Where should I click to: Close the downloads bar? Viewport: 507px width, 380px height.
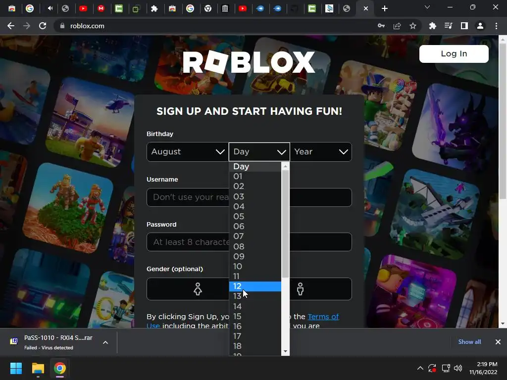click(498, 342)
